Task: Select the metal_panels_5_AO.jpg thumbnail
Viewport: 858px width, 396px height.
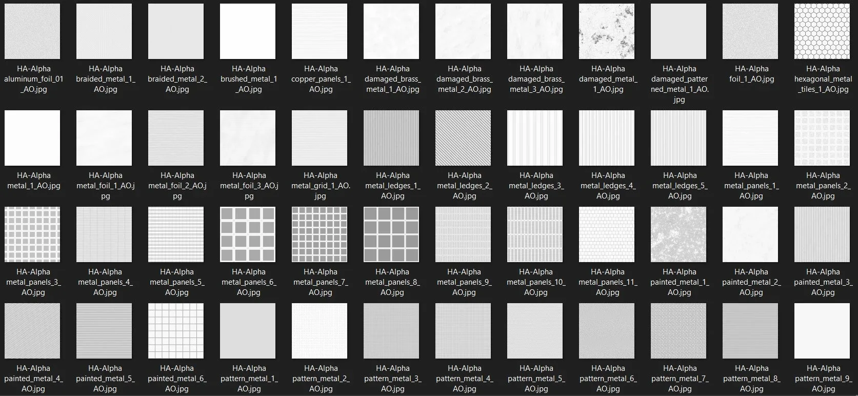Action: 176,234
